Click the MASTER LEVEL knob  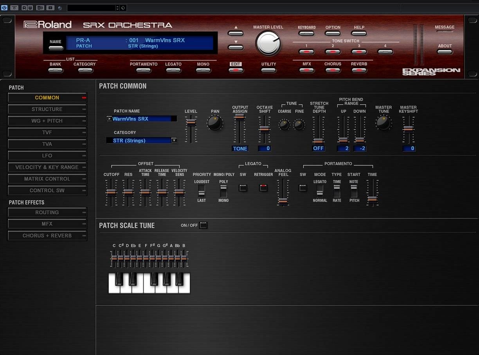coord(268,43)
